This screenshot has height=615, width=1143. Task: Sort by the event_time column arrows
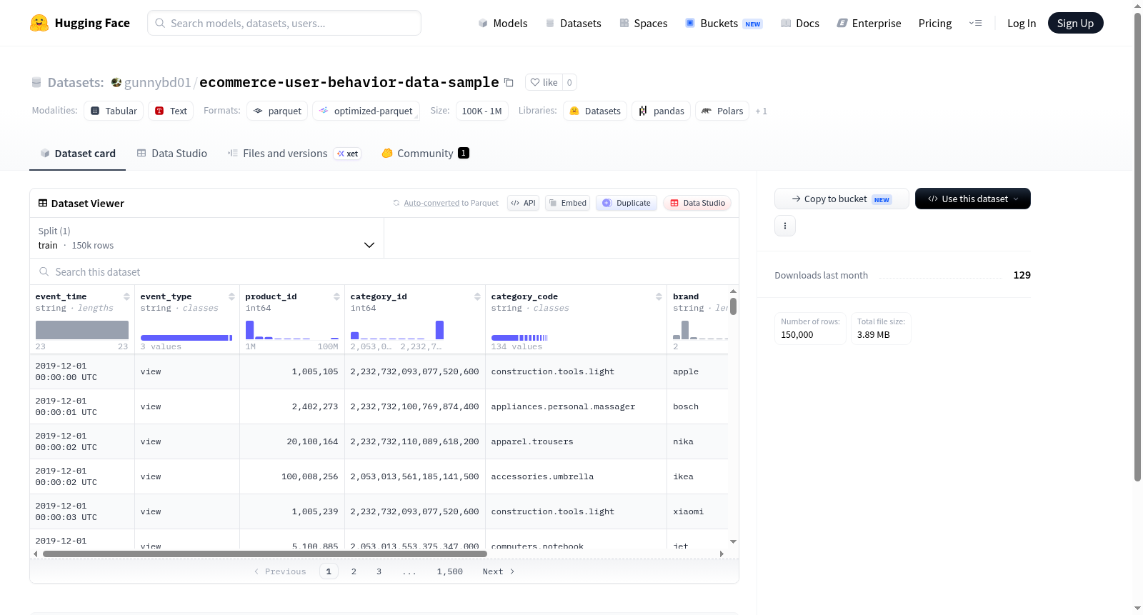coord(126,296)
